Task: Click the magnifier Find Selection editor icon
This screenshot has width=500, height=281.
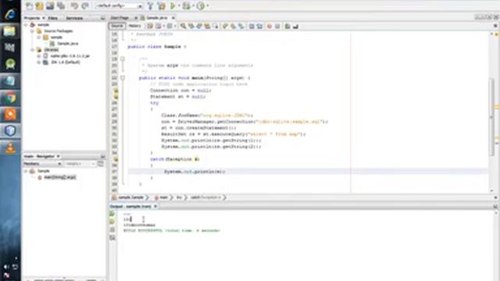Action: [x=183, y=26]
